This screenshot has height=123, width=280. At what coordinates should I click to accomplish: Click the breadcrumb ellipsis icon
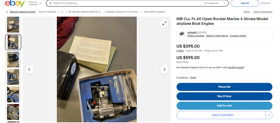pyautogui.click(x=62, y=12)
